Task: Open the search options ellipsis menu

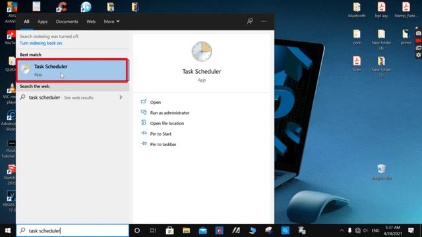Action: pyautogui.click(x=264, y=21)
